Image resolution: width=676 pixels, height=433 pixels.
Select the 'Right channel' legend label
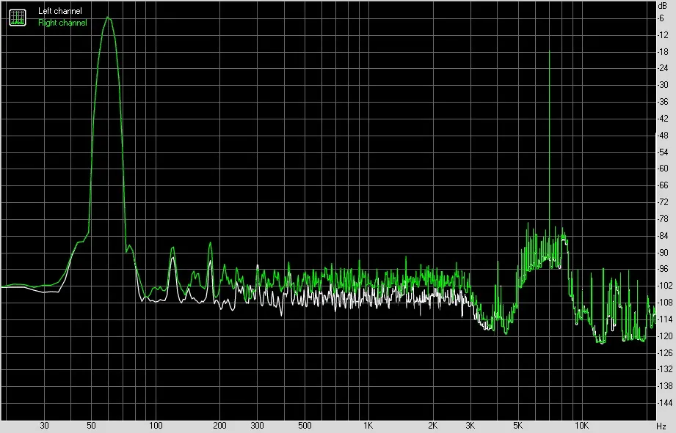[62, 23]
